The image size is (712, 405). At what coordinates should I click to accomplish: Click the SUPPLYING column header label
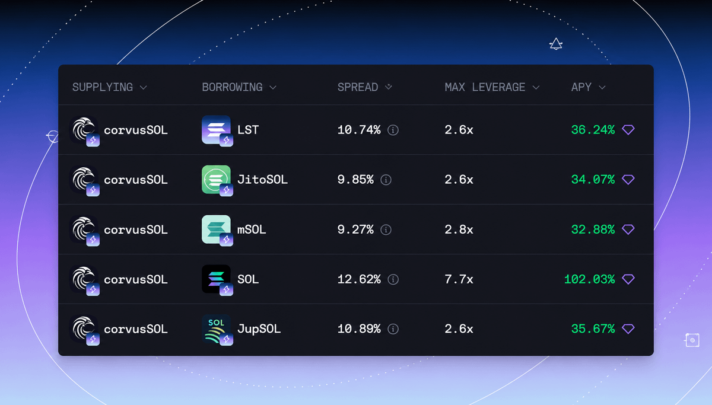click(103, 87)
